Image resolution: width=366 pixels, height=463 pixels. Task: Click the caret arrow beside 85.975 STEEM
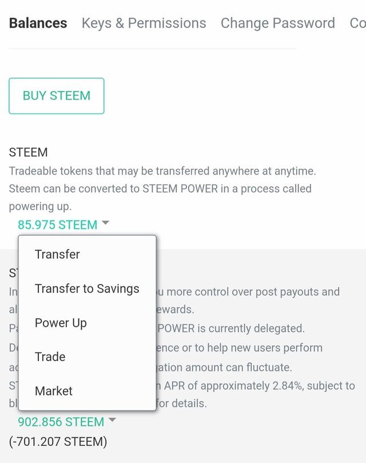click(105, 224)
